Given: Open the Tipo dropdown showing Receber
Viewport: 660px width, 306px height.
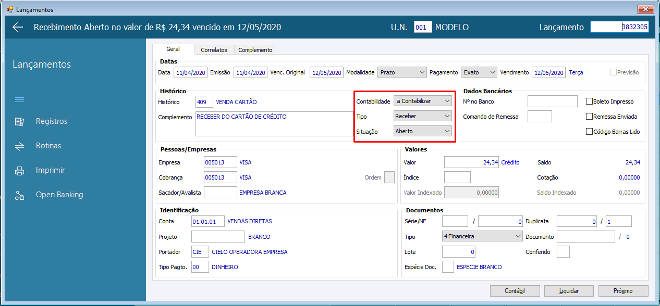Looking at the screenshot, I should click(423, 116).
